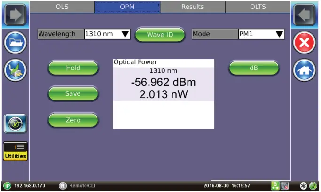The width and height of the screenshot is (321, 192).
Task: Click the date and time 2016-08-30 16:15:57
Action: (x=227, y=186)
